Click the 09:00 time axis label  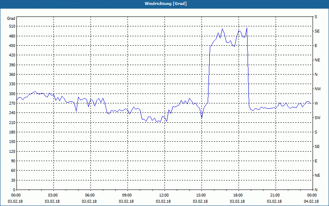click(x=127, y=195)
